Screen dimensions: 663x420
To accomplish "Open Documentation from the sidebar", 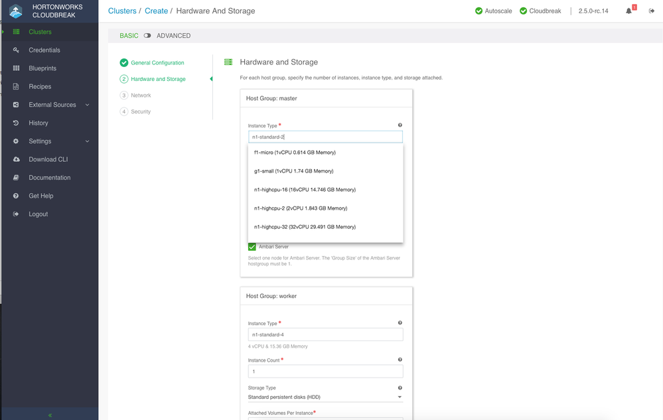I will [x=49, y=178].
